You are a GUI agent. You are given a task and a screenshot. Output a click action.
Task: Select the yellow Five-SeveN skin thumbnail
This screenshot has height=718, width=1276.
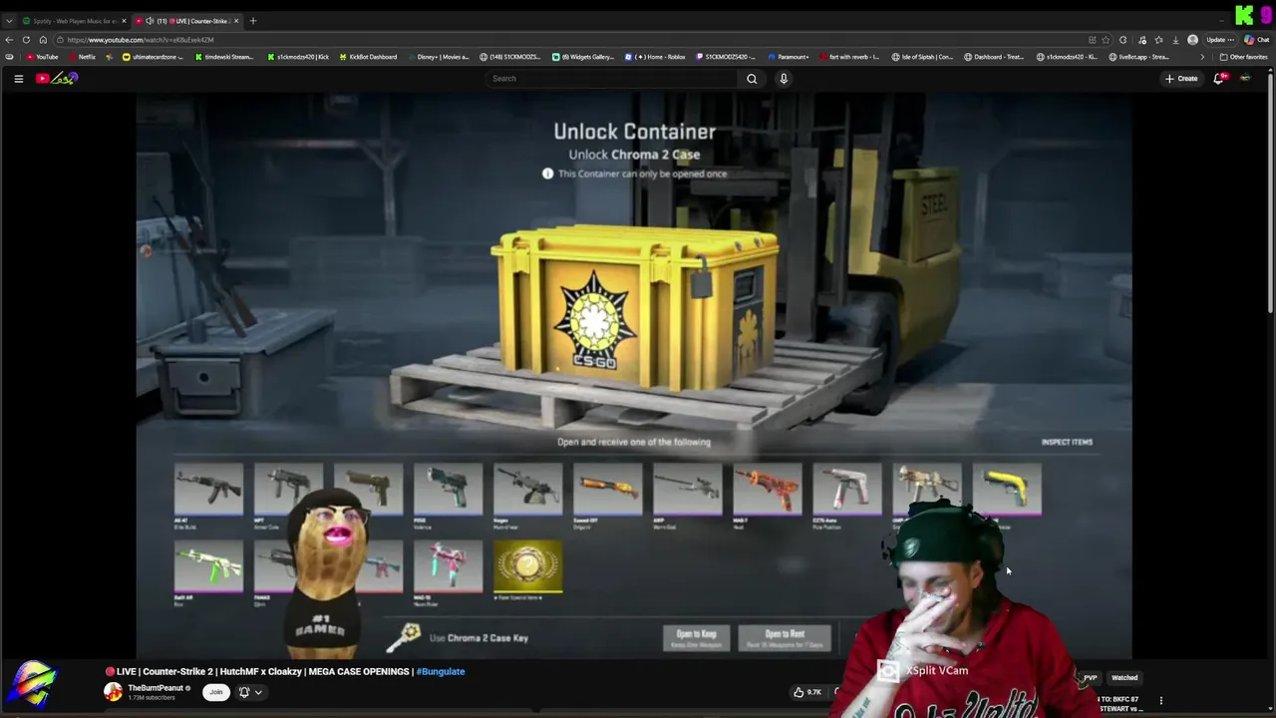(1007, 490)
